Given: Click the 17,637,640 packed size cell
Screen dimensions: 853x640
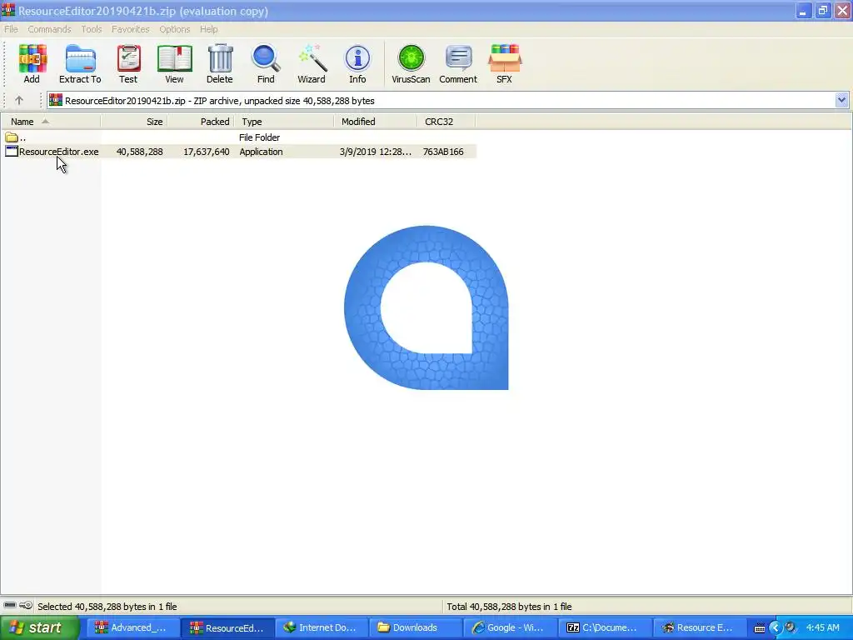Looking at the screenshot, I should [207, 152].
